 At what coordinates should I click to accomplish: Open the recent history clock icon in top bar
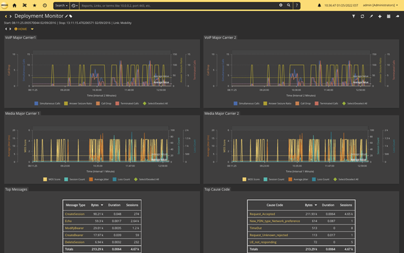[x=45, y=5]
